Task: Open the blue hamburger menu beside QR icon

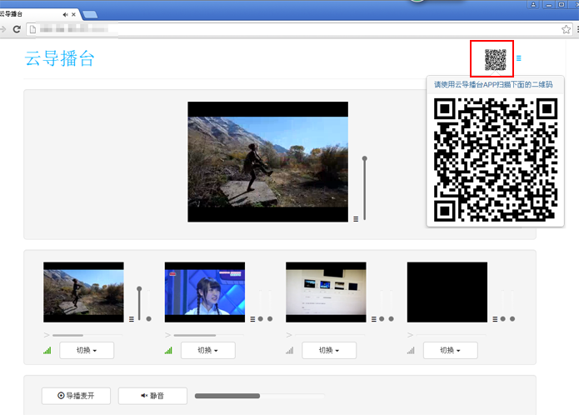Action: point(519,58)
